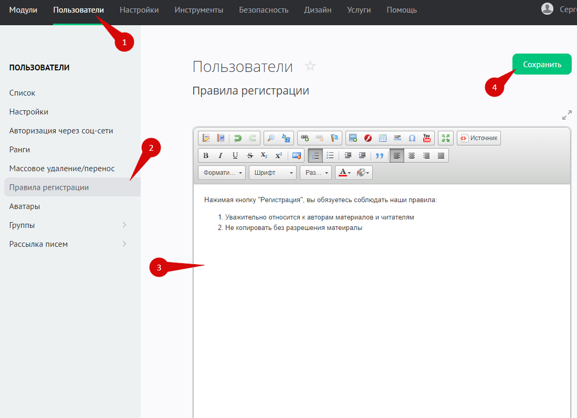Image resolution: width=577 pixels, height=418 pixels.
Task: Add a block quote
Action: 379,155
